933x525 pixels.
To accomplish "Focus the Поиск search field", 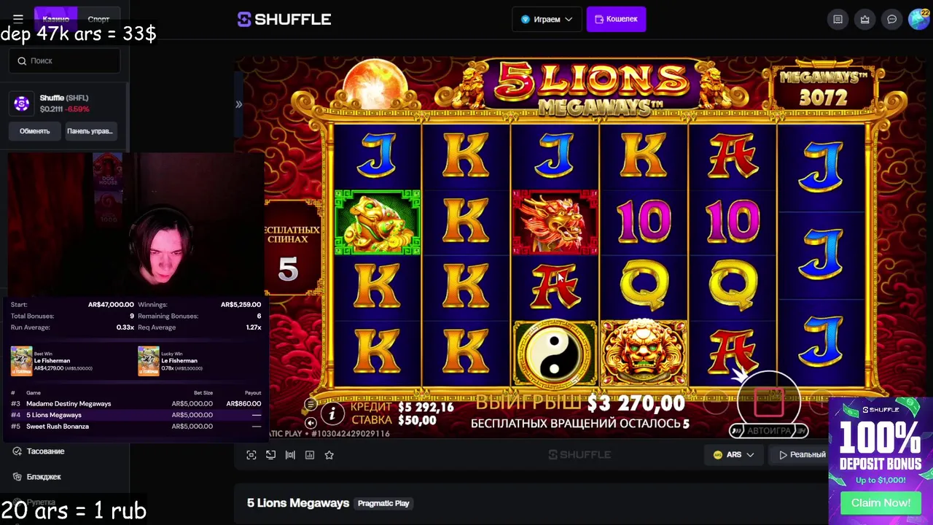I will 65,61.
